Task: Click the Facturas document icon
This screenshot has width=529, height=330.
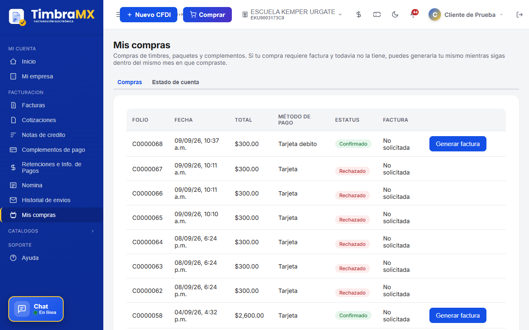Action: click(x=13, y=105)
